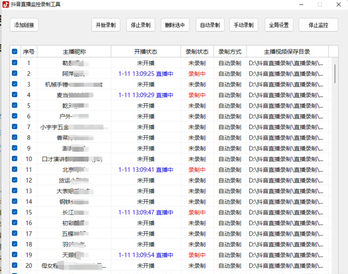Click the 添加链接 button
Viewport: 348px width, 274px height.
(24, 25)
